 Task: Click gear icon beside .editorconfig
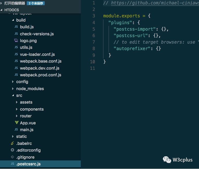point(12,150)
